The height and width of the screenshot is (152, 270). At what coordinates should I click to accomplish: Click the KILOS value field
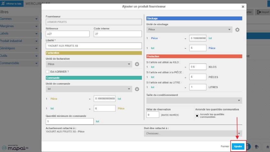pos(198,67)
